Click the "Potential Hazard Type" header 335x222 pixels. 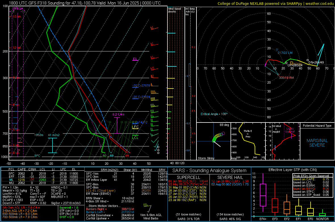(317, 126)
